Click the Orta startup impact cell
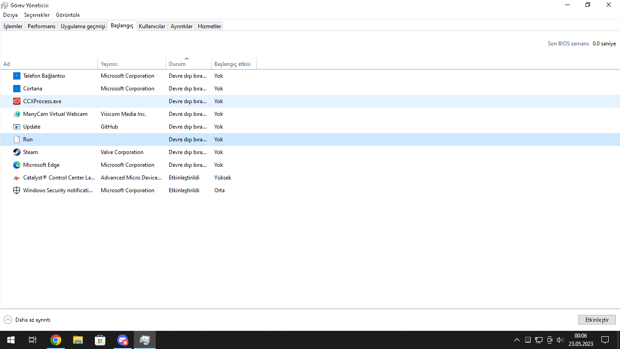The width and height of the screenshot is (620, 349). 220,190
